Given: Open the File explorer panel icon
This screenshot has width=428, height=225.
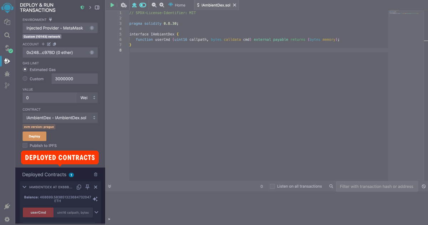Looking at the screenshot, I should [7, 22].
